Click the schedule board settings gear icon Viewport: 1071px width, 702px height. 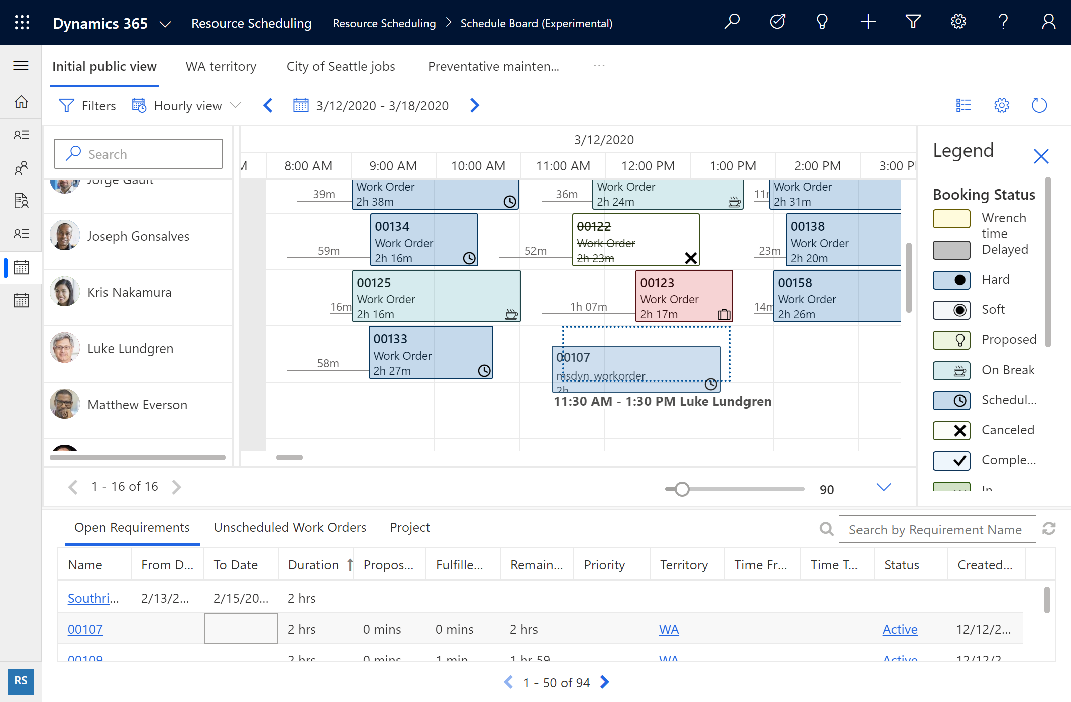click(x=1002, y=106)
